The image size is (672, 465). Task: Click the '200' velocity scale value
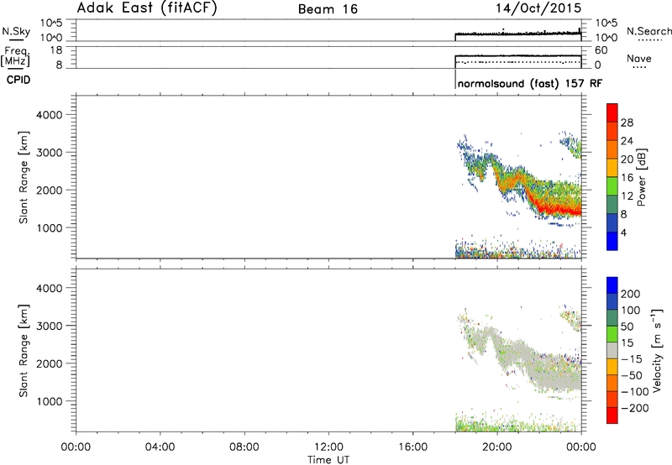[x=630, y=294]
